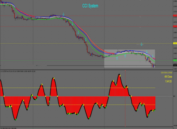177x129 pixels.
Task: Select the cyan arrow on the yellow dashed line
Action: (x=142, y=44)
